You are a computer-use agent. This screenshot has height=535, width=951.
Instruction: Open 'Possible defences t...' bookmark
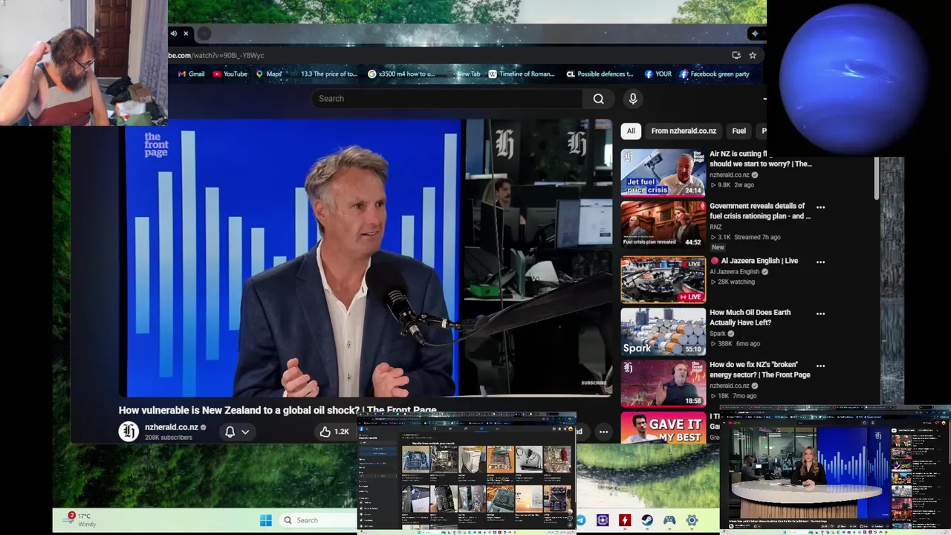click(600, 74)
